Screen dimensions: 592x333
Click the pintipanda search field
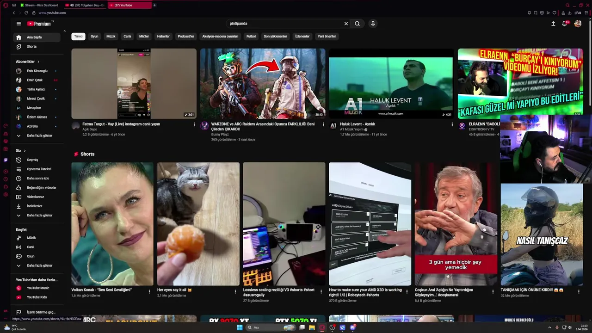284,24
